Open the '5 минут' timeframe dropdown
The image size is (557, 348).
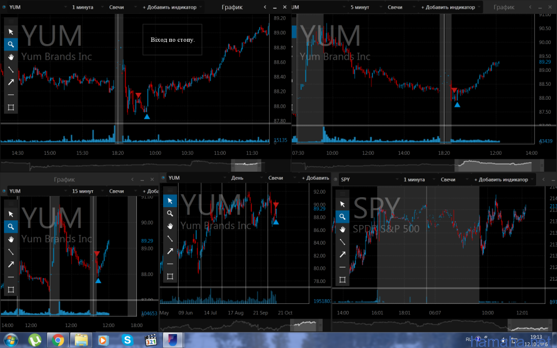click(x=363, y=8)
